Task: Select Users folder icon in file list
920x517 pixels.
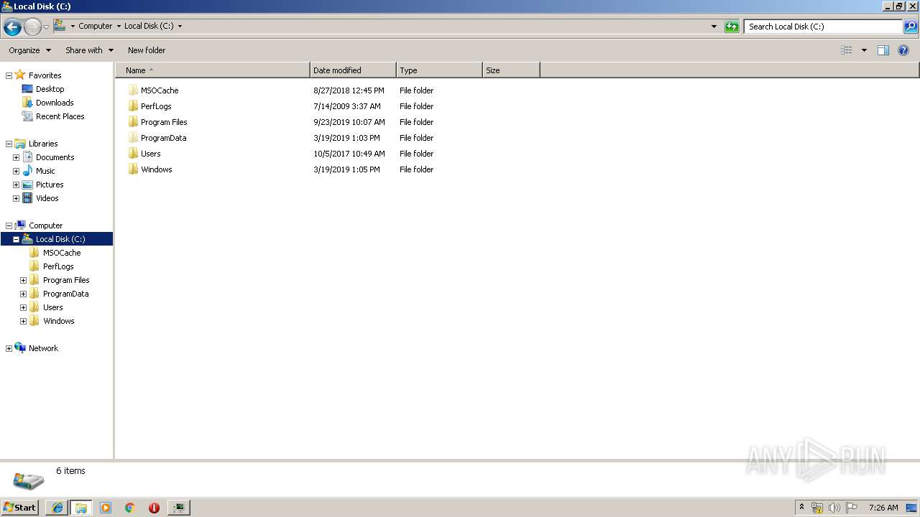Action: (x=133, y=154)
